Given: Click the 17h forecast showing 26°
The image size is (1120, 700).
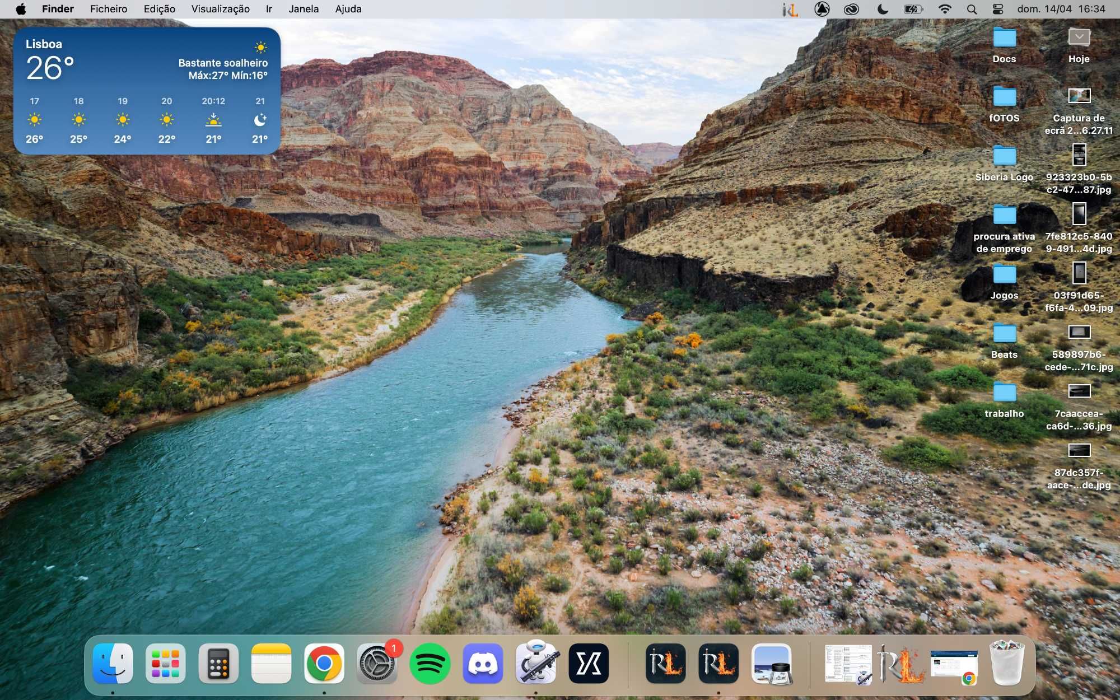Looking at the screenshot, I should coord(35,120).
